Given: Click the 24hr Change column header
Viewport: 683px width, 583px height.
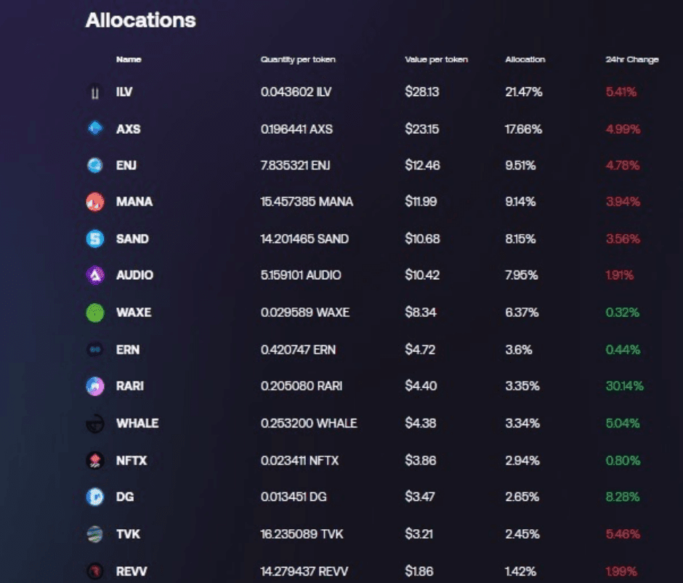Looking at the screenshot, I should point(632,60).
